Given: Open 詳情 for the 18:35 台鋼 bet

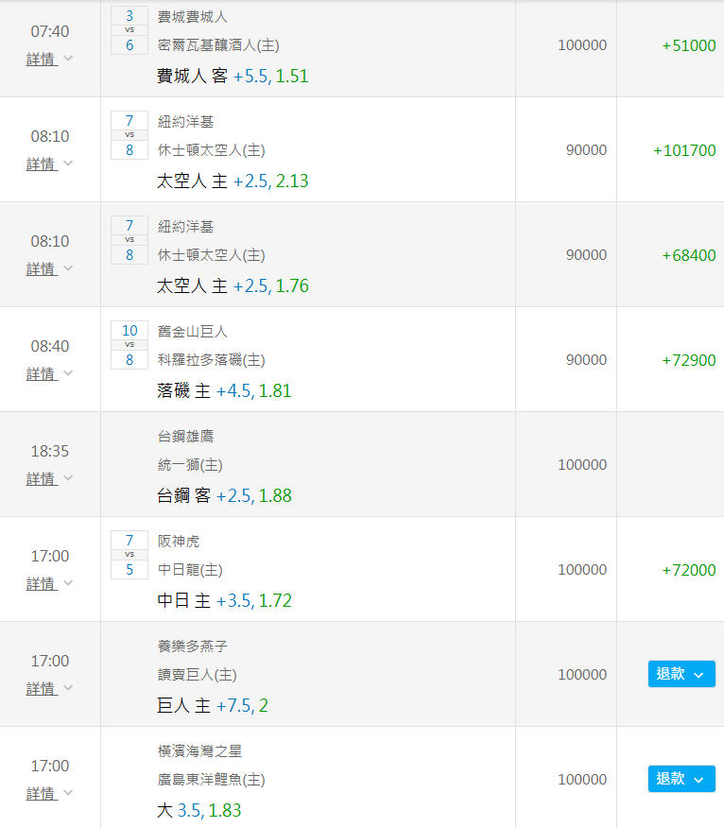Looking at the screenshot, I should pyautogui.click(x=49, y=478).
